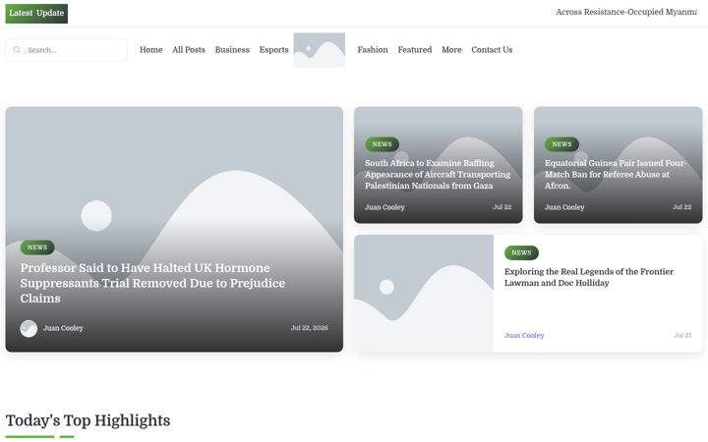Screen dimensions: 708x442
Task: Open Juan Cooley author on Professor article
Action: [63, 328]
